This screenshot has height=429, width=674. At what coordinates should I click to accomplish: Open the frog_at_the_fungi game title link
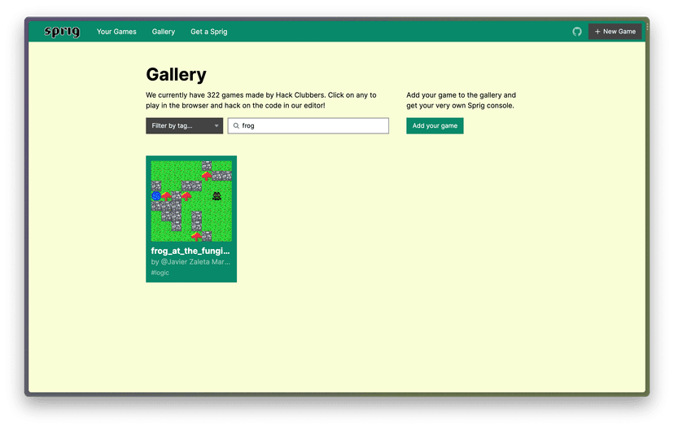(x=190, y=252)
